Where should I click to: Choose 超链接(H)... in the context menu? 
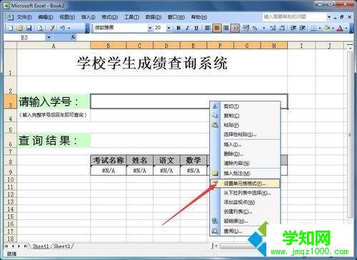(245, 221)
